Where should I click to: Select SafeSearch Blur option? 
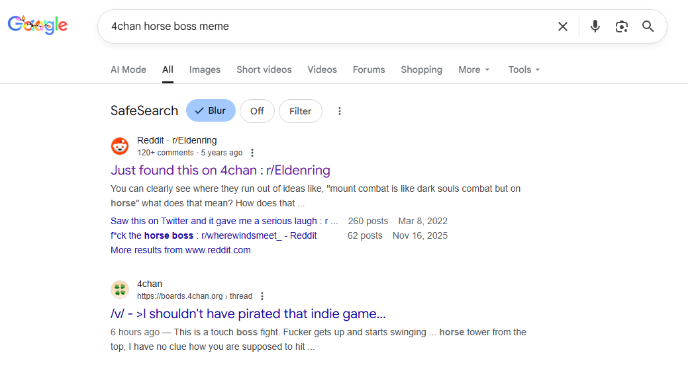click(211, 111)
